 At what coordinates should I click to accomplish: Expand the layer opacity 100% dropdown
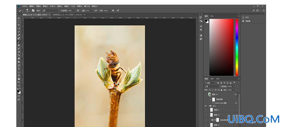click(x=234, y=87)
